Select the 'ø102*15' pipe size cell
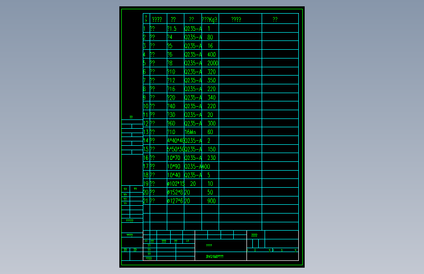424x274 pixels. coord(176,184)
